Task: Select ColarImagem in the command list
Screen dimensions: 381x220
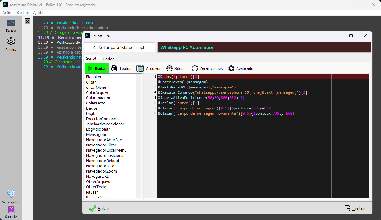Action: pos(98,98)
